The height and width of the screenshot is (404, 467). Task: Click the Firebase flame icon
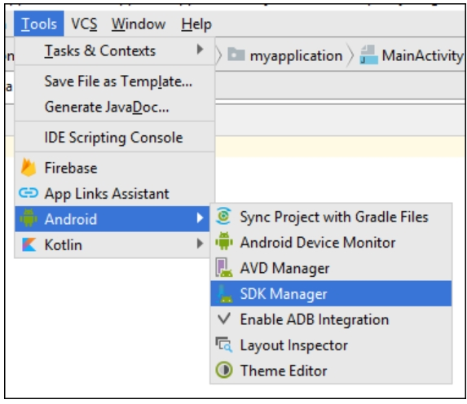(29, 168)
